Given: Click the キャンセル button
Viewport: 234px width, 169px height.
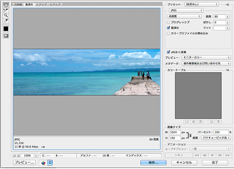Looking at the screenshot, I should (184, 163).
